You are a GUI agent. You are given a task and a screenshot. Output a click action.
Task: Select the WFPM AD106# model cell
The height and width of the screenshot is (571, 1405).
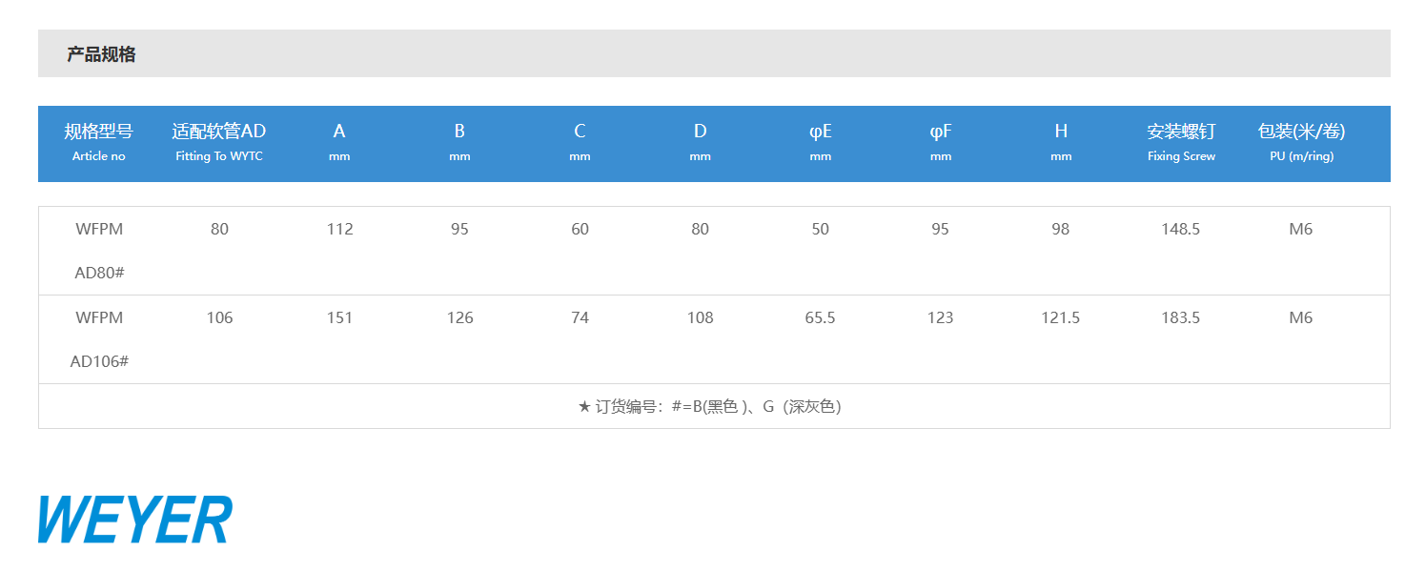pos(99,339)
